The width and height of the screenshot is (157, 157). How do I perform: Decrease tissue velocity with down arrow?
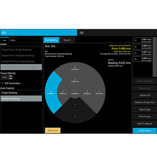pos(11,78)
